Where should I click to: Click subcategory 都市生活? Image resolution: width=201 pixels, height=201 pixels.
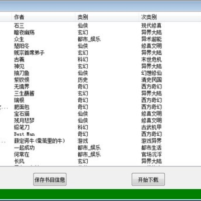tap(151, 147)
